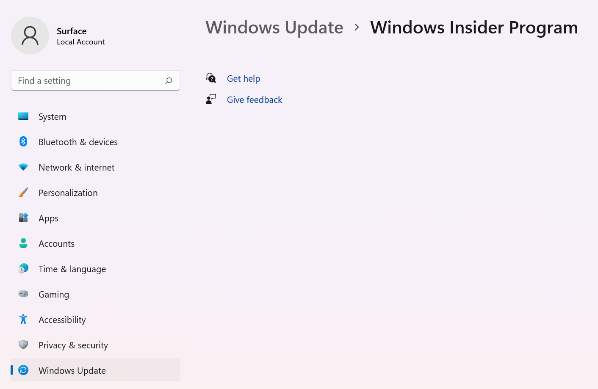Click the Accounts person icon in sidebar
Screen dimensions: 598x389
tap(23, 243)
